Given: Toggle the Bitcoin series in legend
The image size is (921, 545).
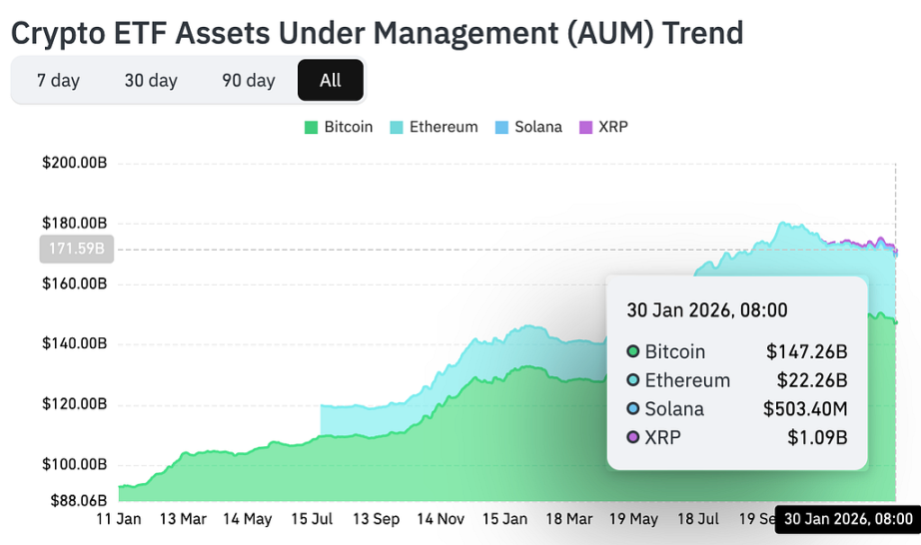Looking at the screenshot, I should [348, 127].
